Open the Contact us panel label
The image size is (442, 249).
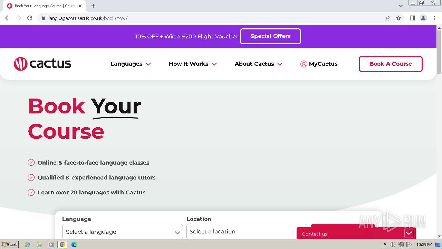[315, 234]
